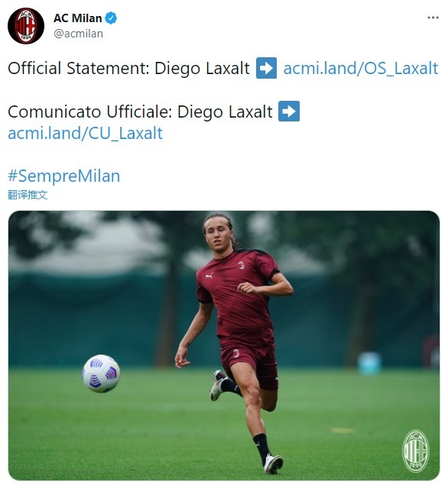Screen dimensions: 445x485
Task: Click the Puma logo on the shirt
Action: (209, 275)
